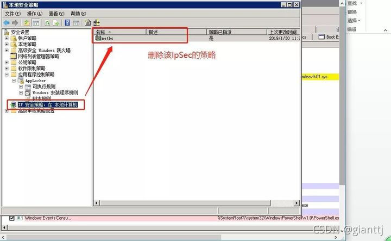Expand the 公钥策略 tree node
Screen dimensions: 391x241
(7, 62)
